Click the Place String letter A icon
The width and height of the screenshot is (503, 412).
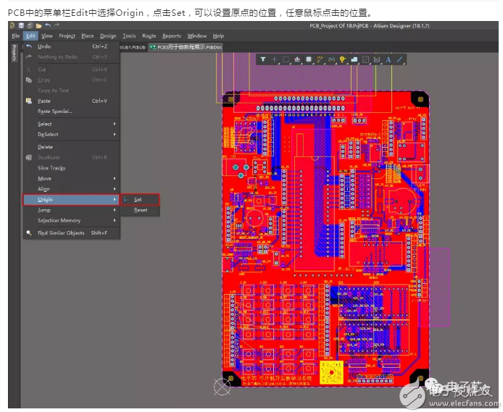coord(388,59)
